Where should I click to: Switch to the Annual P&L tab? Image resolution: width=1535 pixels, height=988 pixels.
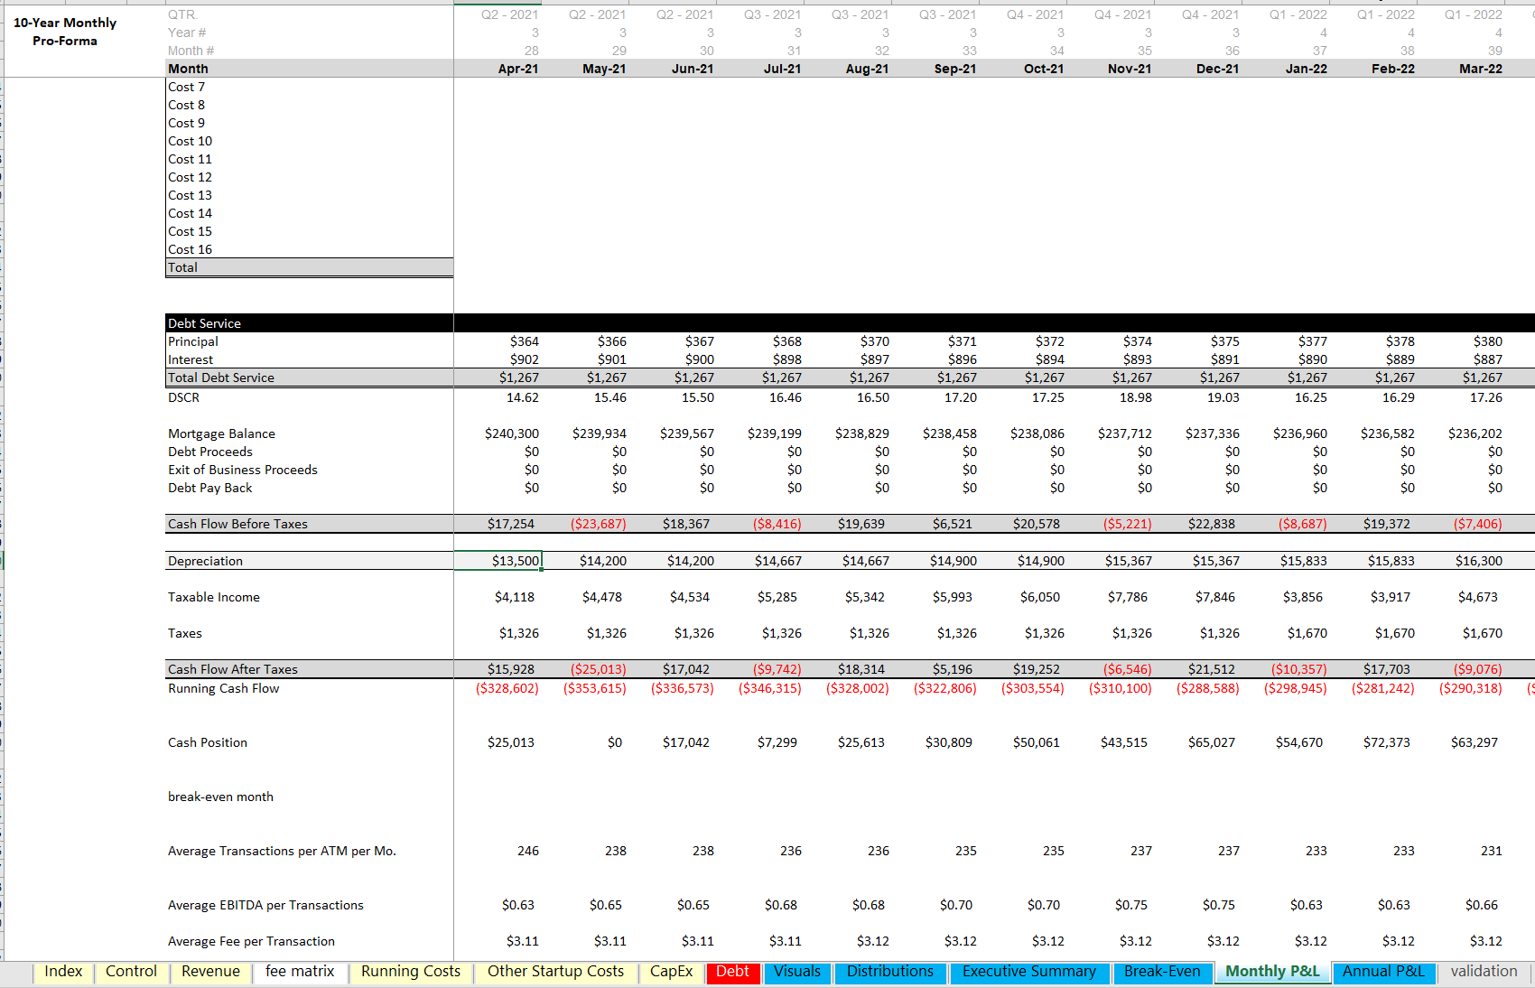pos(1383,972)
